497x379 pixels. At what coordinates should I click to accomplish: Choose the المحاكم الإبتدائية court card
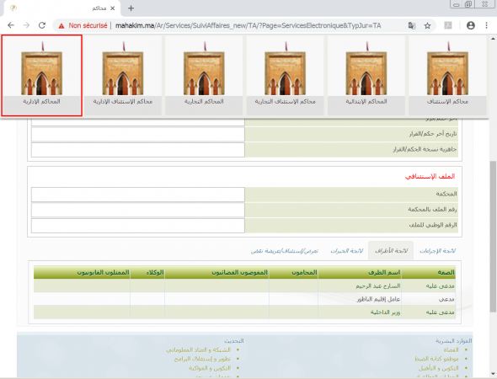click(x=366, y=76)
